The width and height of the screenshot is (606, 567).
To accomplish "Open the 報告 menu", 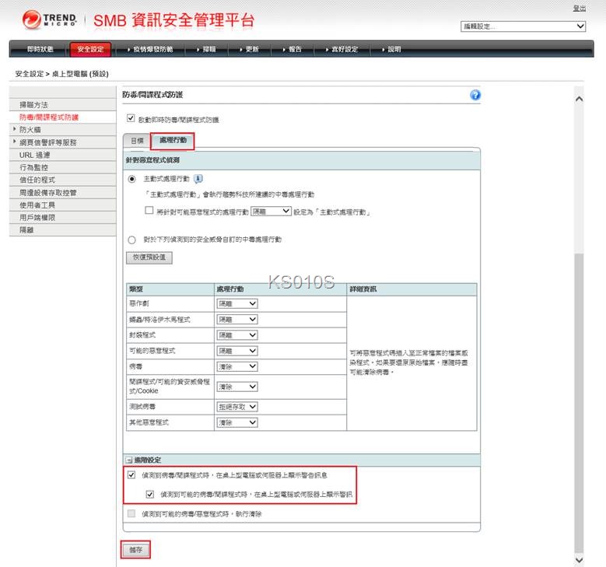I will click(292, 49).
